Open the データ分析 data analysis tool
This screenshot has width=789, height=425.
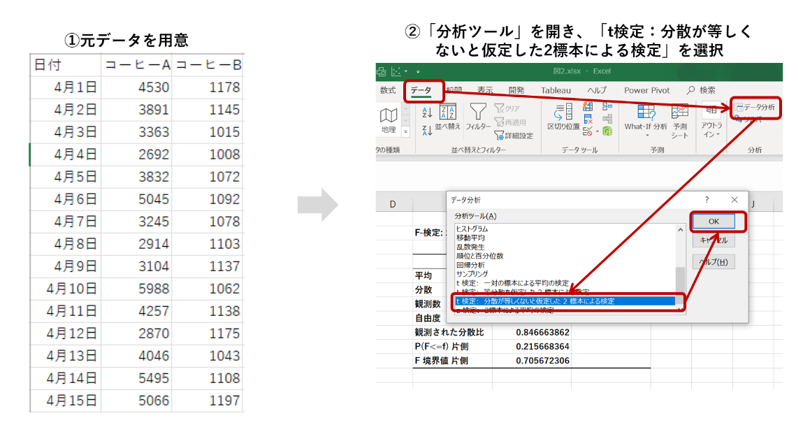754,107
